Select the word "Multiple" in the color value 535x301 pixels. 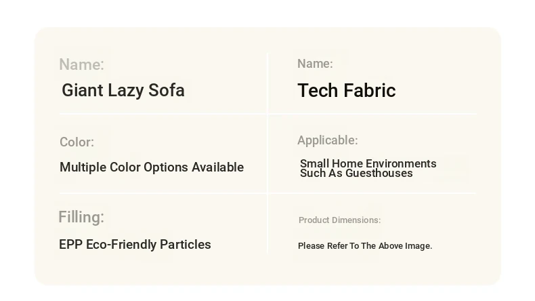(x=83, y=167)
